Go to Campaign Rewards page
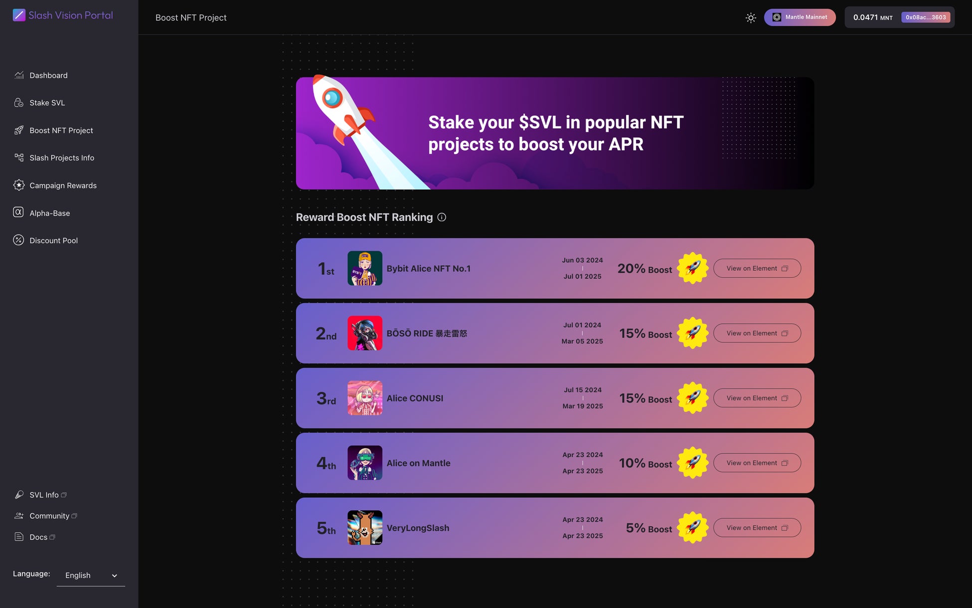The image size is (972, 608). point(63,186)
